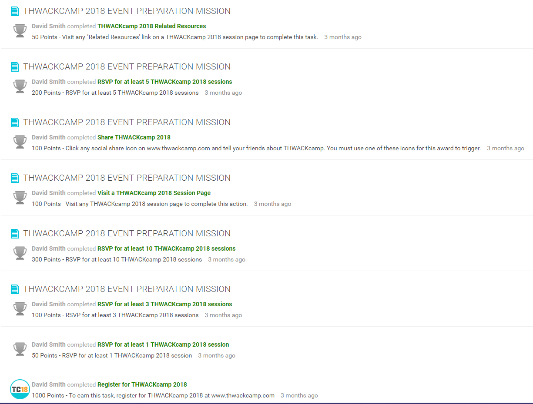Click the document icon of the mission above RSVP for 5 sessions
Screen dimensions: 533x404
tap(15, 67)
